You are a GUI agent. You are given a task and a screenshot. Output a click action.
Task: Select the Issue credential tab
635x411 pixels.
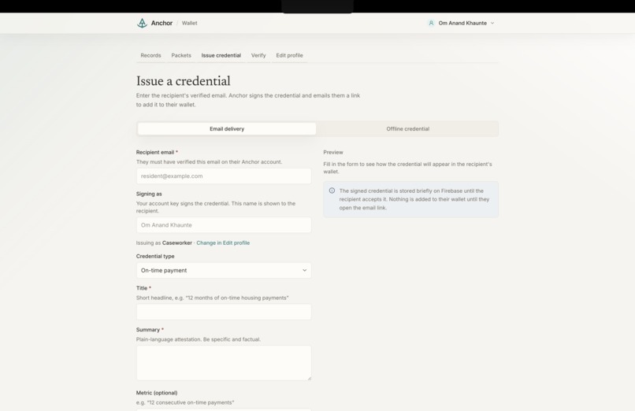(221, 55)
